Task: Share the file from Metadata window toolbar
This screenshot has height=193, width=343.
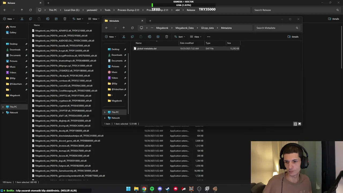Action: pyautogui.click(x=158, y=37)
